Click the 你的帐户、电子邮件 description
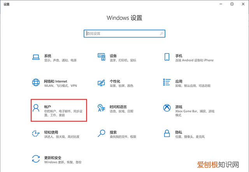 click(x=63, y=113)
